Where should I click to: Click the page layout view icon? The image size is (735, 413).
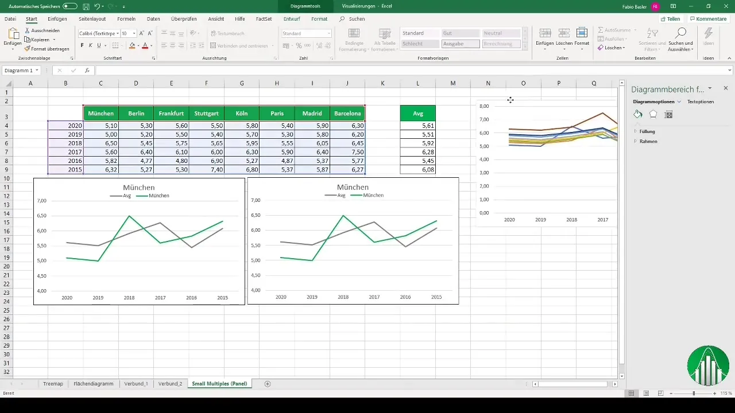[x=646, y=393]
